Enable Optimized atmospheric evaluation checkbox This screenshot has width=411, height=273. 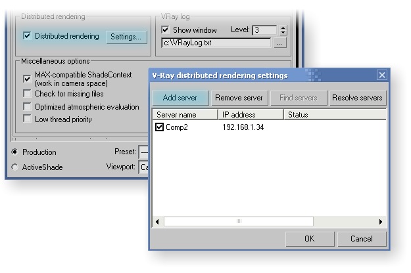click(x=27, y=106)
